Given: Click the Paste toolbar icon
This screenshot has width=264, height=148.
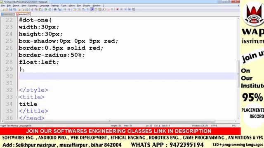Looking at the screenshot, I should tap(40, 9).
